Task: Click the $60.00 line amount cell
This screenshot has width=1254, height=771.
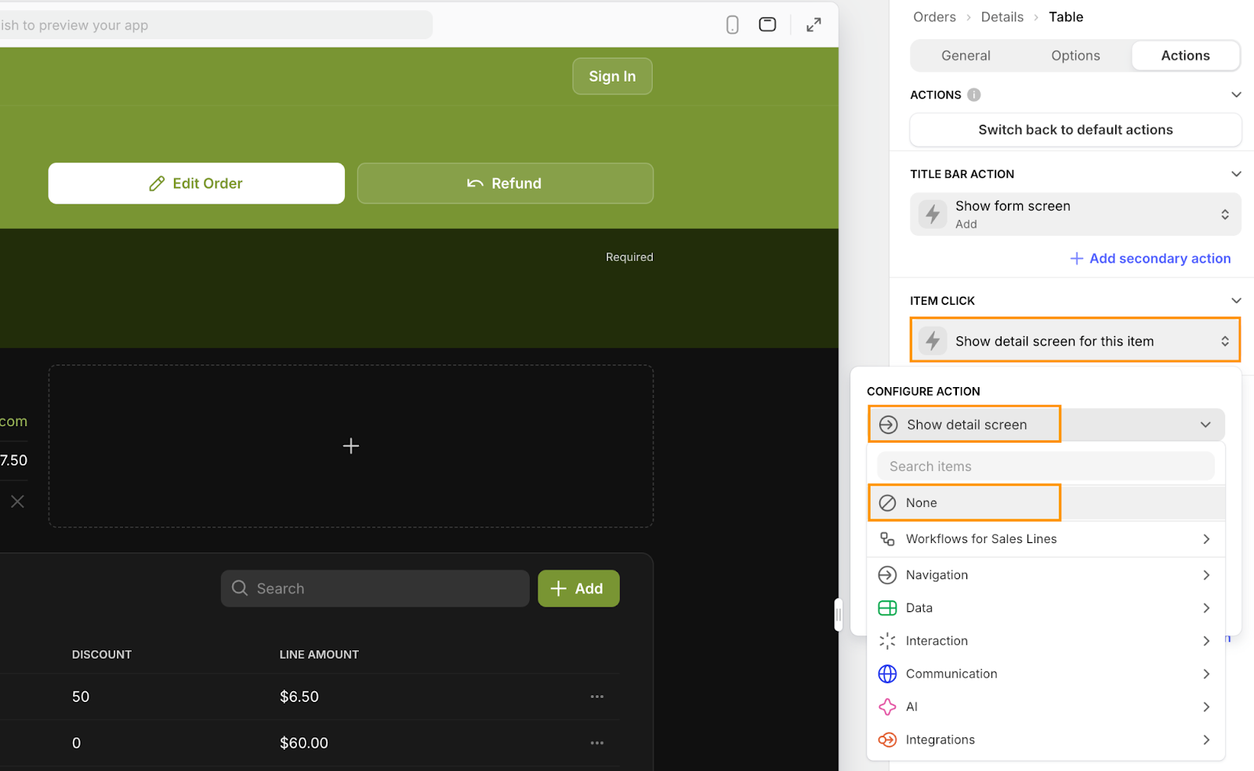Action: [x=304, y=743]
